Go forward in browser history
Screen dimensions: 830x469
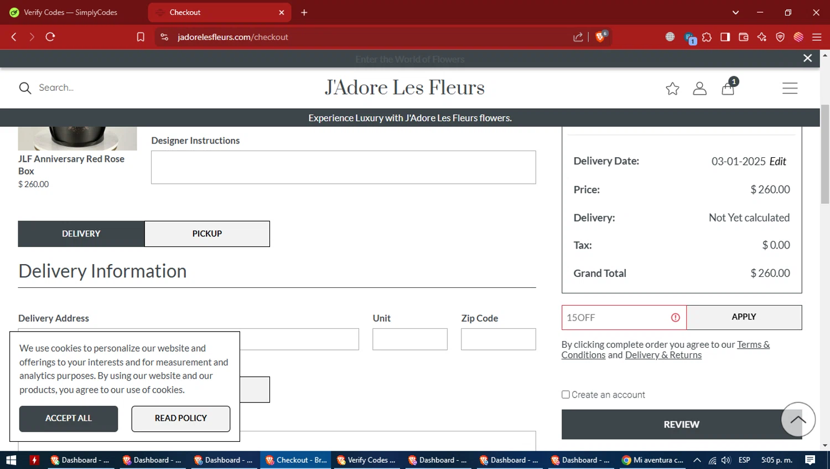click(32, 37)
